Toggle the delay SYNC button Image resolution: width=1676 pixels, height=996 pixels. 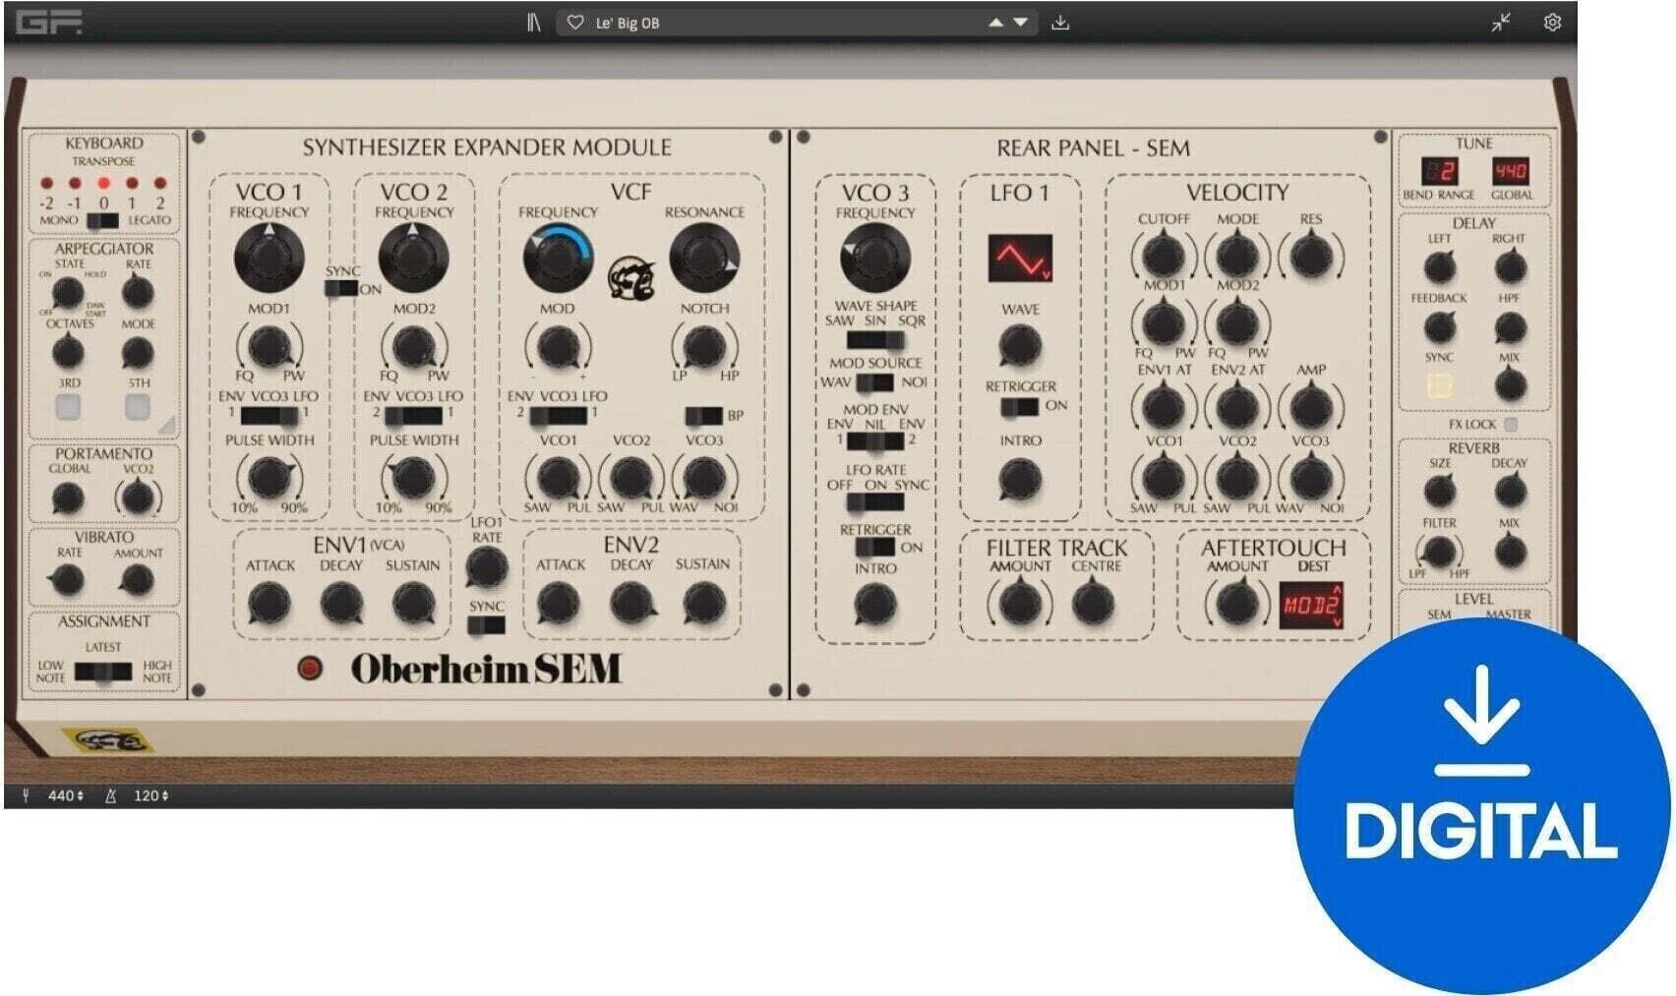pyautogui.click(x=1439, y=385)
